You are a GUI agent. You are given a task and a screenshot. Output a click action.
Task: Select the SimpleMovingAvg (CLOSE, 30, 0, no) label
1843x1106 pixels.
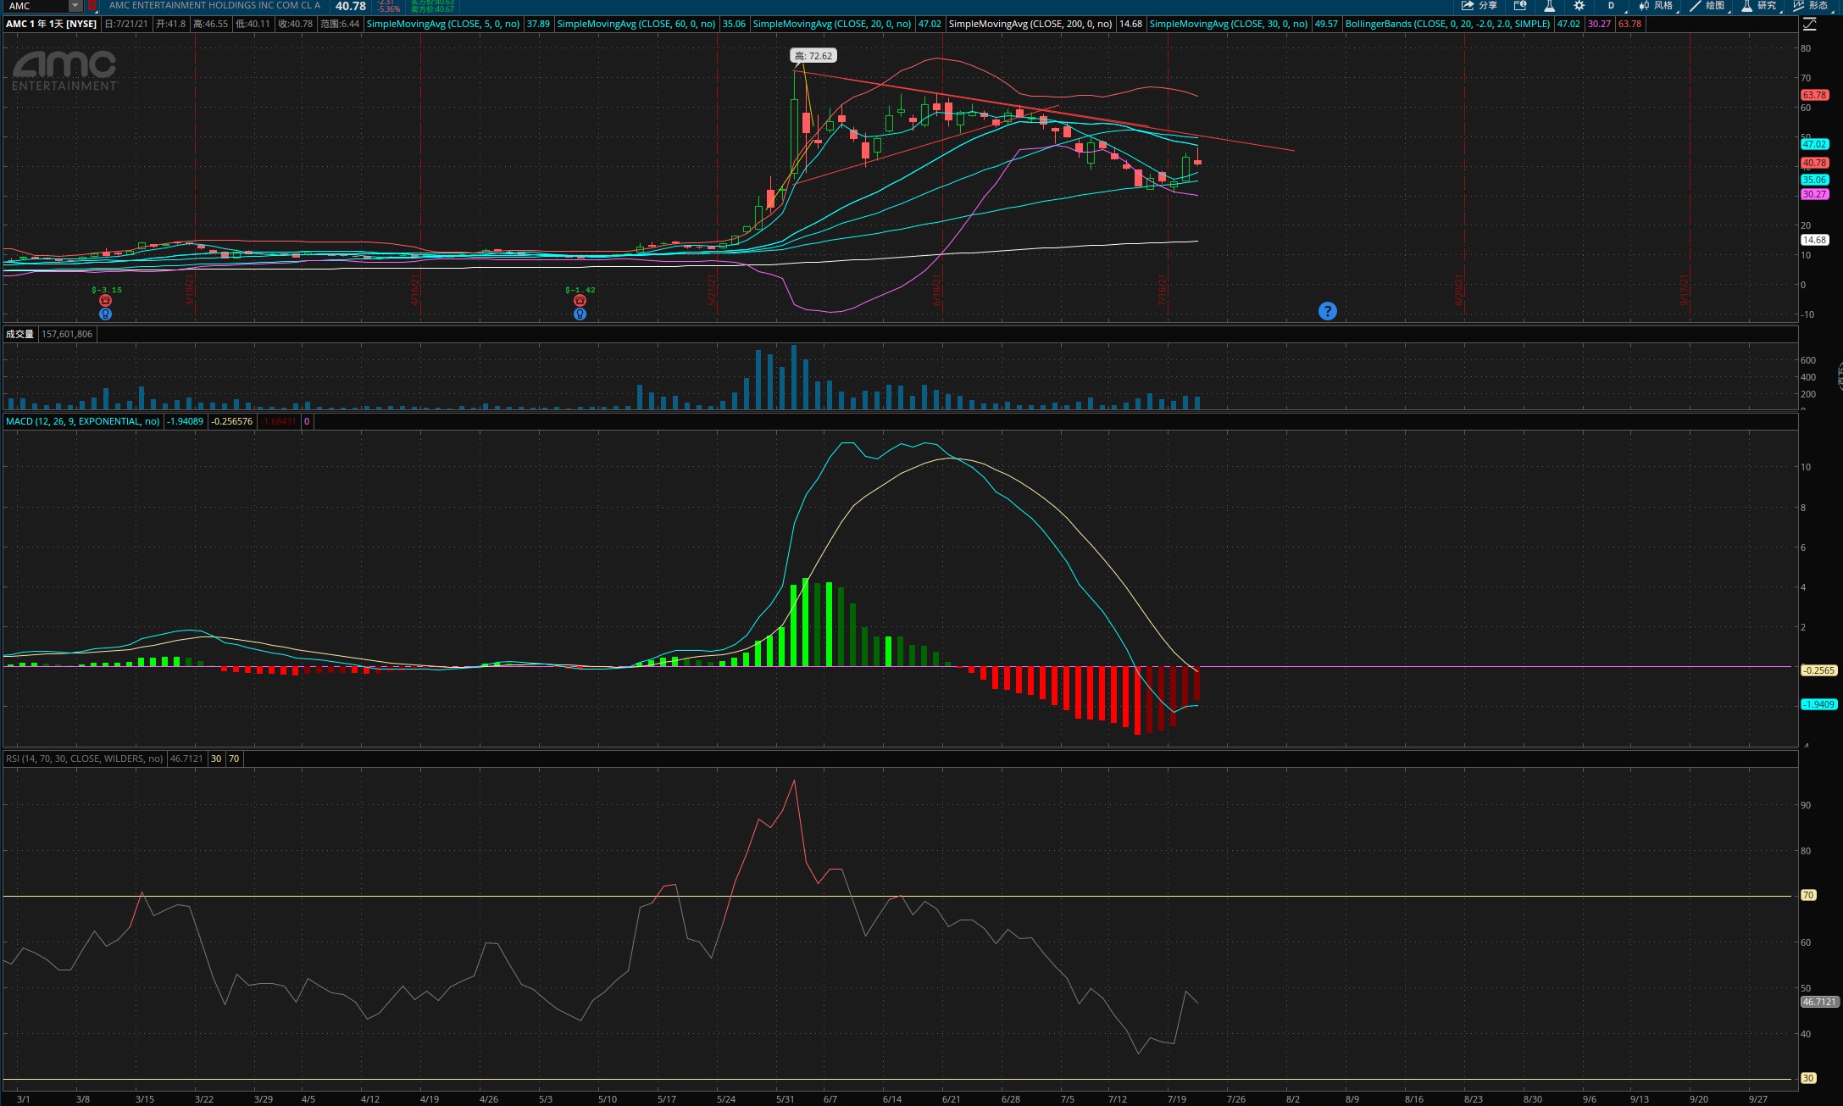pyautogui.click(x=1229, y=24)
